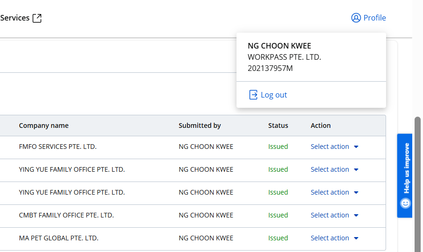
Task: Click the Status column header
Action: click(x=278, y=126)
